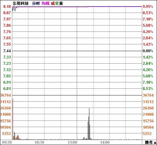Click the tallest afternoon black volume spike
157x145 pixels.
click(x=89, y=124)
